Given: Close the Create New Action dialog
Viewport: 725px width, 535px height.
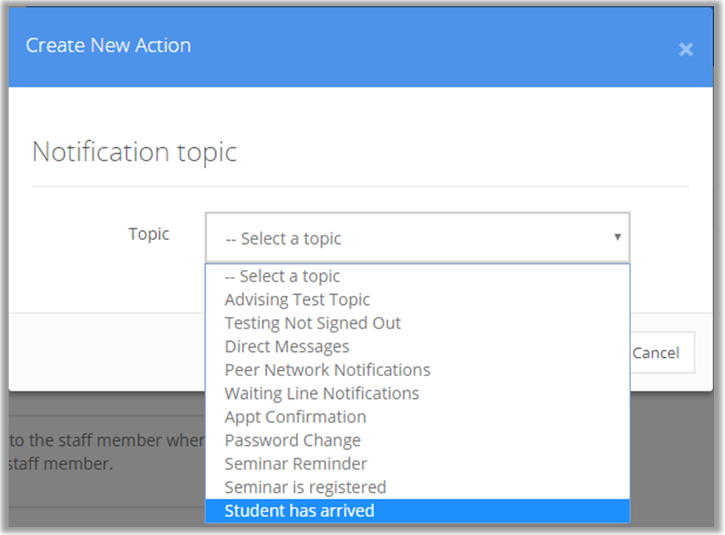Looking at the screenshot, I should (x=686, y=50).
